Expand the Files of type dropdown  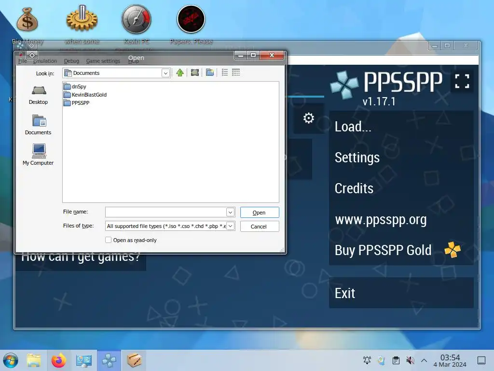click(x=230, y=226)
